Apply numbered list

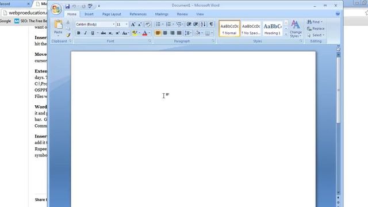click(x=168, y=24)
